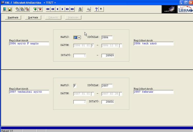The image size is (193, 132).
Task: Click the '2006 tech záró' field
Action: click(x=153, y=44)
